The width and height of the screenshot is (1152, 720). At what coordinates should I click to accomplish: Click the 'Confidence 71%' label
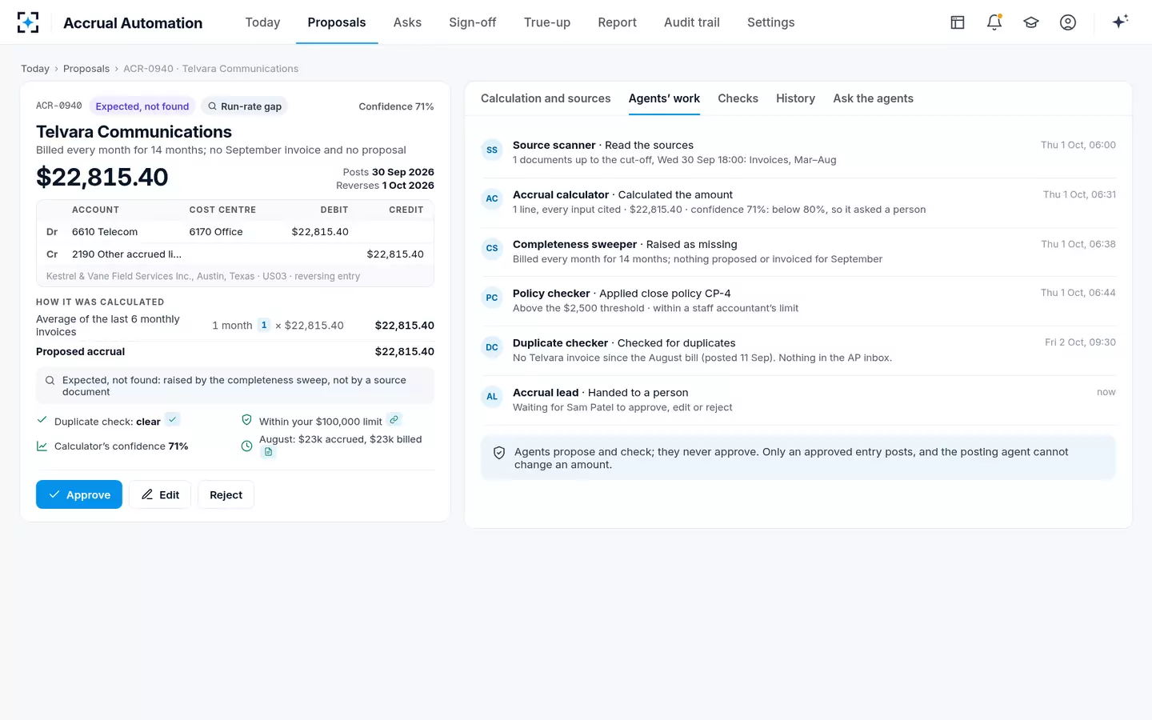396,106
